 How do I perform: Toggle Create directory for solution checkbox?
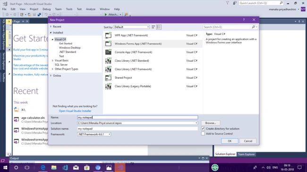[x=203, y=129]
